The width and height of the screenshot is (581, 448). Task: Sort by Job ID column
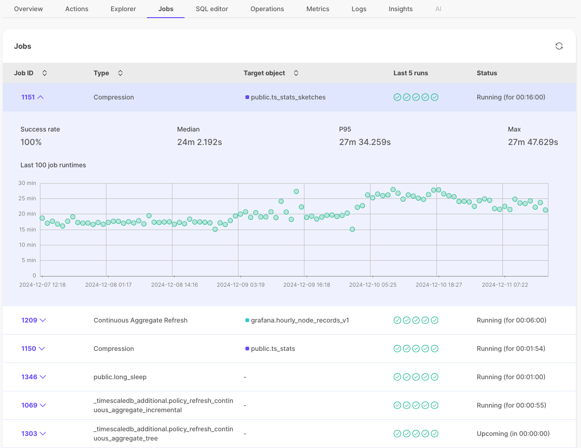pyautogui.click(x=45, y=73)
